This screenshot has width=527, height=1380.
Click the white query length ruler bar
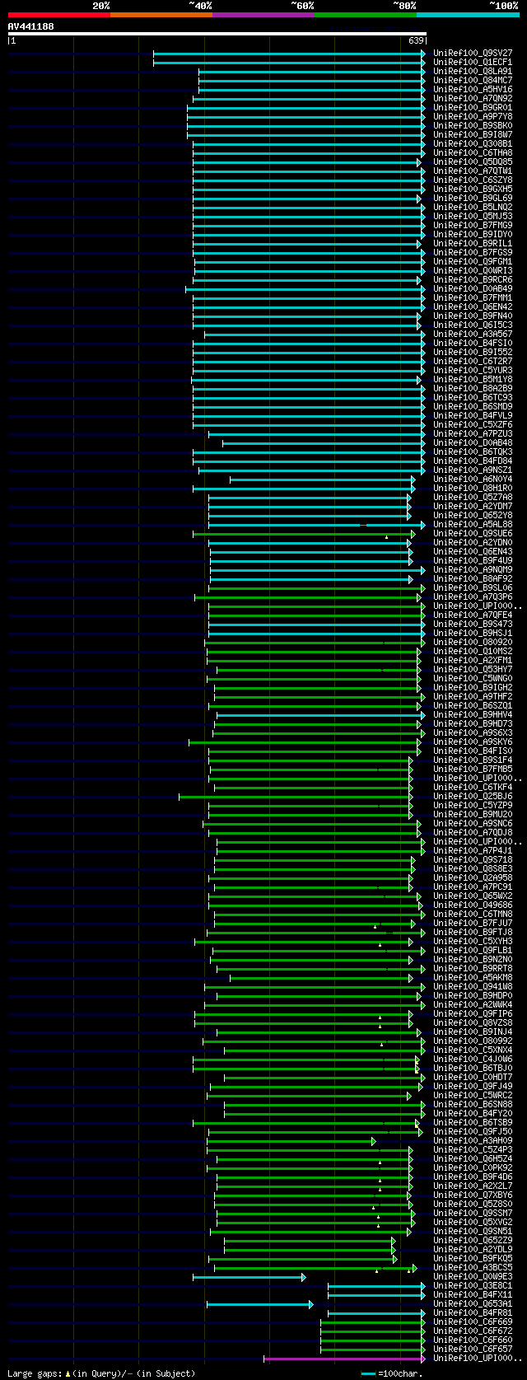[217, 34]
